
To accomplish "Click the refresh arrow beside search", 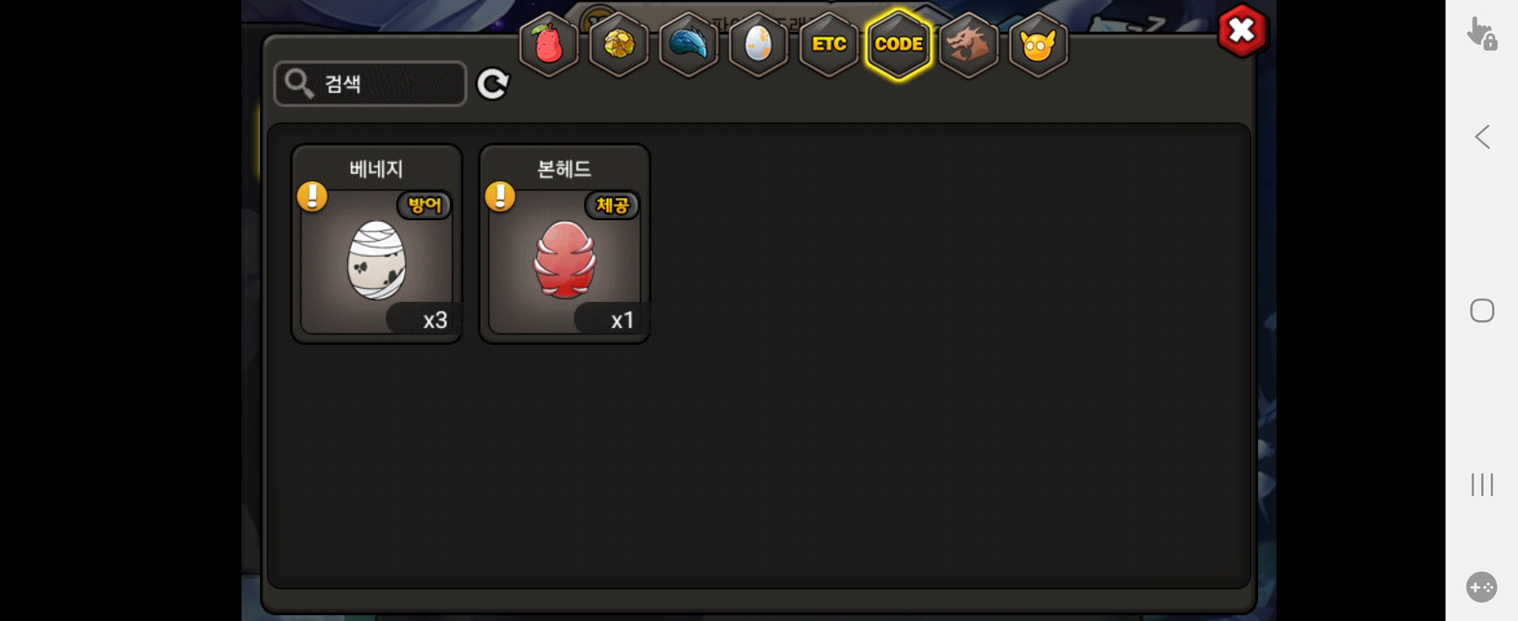I will (x=493, y=84).
